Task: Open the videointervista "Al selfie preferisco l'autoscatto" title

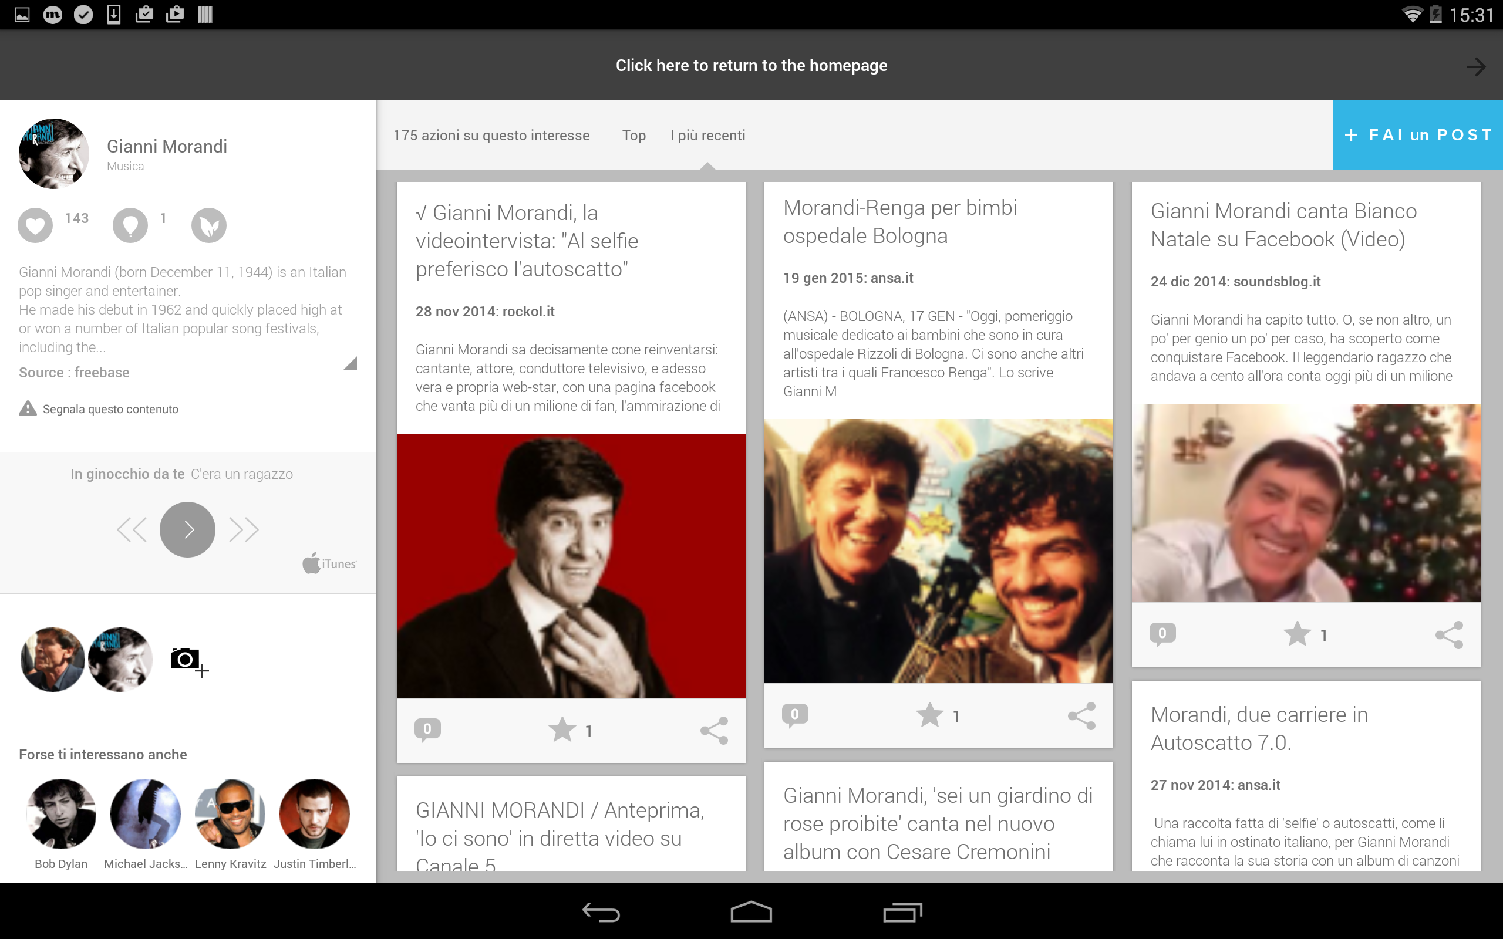Action: 527,241
